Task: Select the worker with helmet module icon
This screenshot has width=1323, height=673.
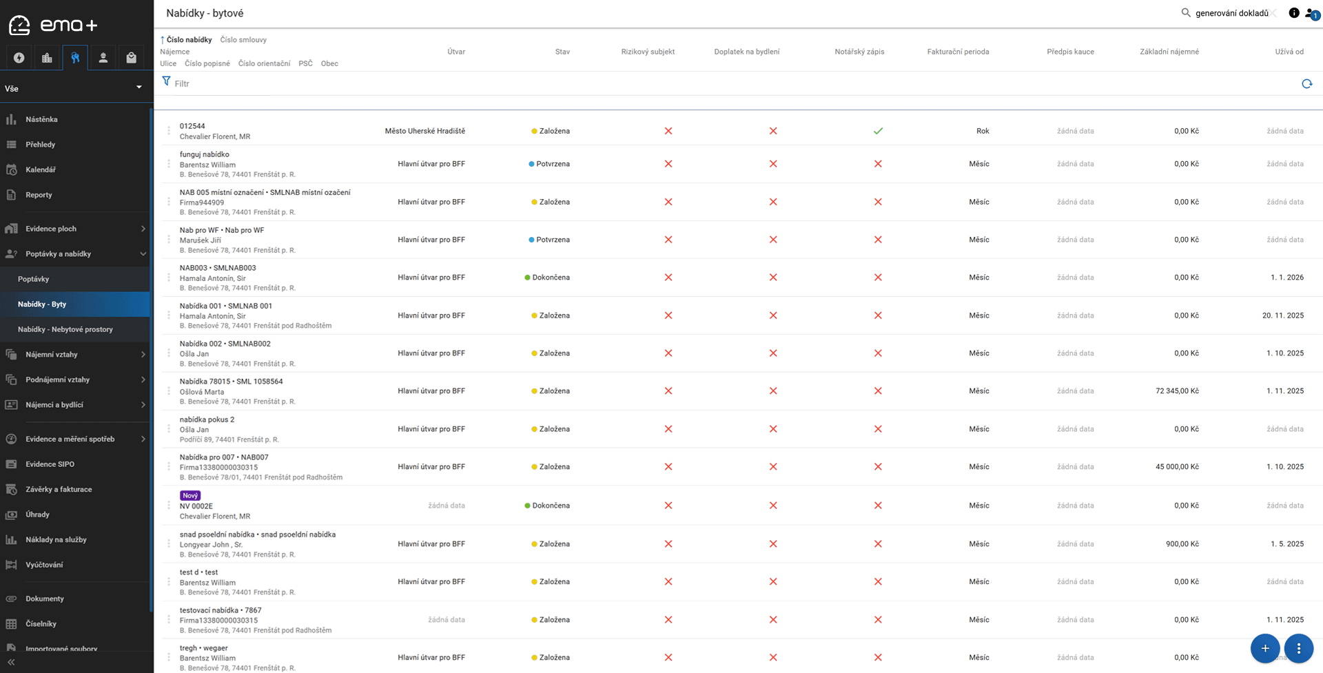Action: pyautogui.click(x=103, y=58)
